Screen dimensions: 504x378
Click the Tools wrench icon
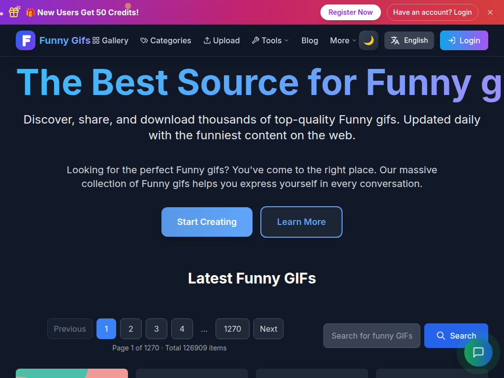[x=255, y=40]
